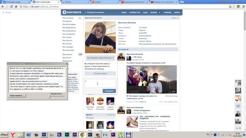Open Premiere Pro from the taskbar
The height and width of the screenshot is (138, 246).
(113, 135)
